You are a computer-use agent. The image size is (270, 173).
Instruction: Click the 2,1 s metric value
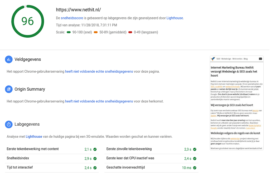(x=88, y=150)
